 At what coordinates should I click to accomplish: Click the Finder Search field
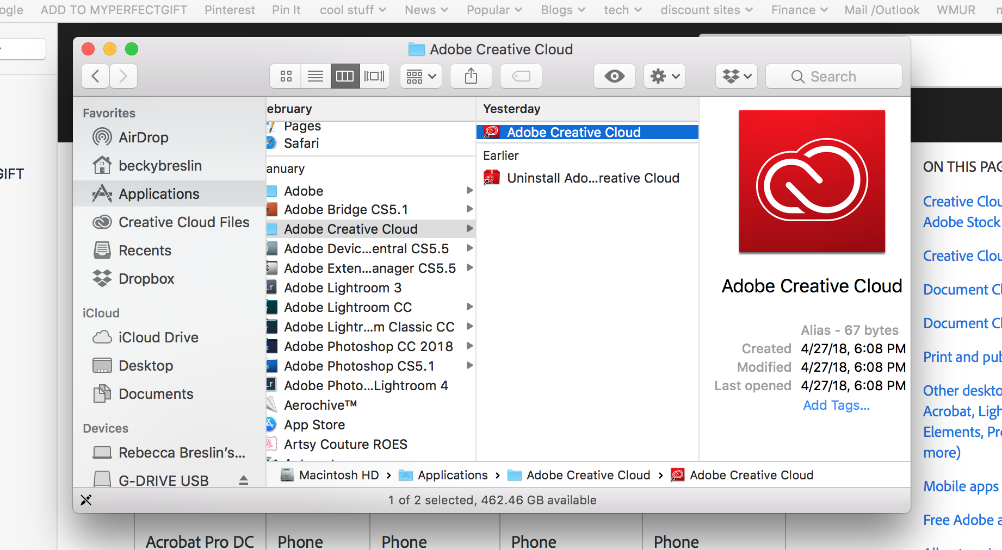(833, 76)
